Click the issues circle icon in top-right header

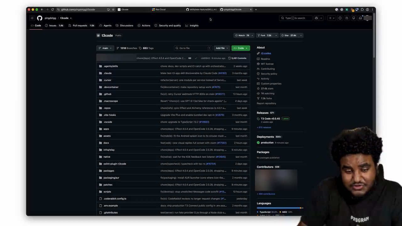coord(340,18)
